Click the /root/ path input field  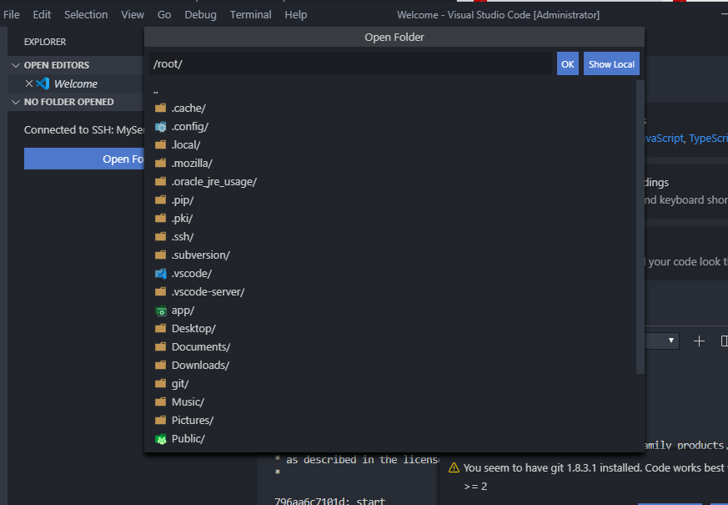pyautogui.click(x=350, y=63)
